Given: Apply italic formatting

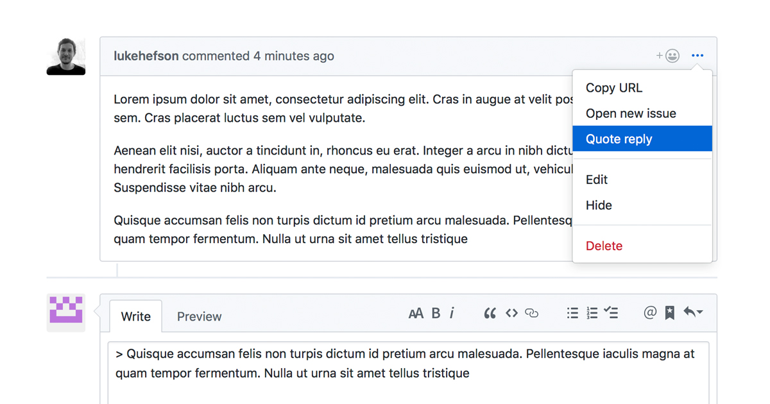Looking at the screenshot, I should point(452,313).
